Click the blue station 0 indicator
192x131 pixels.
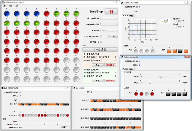[x=7, y=14]
